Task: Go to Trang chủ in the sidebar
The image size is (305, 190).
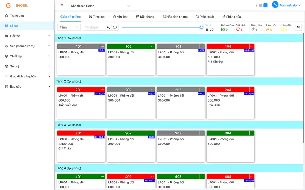Action: tap(27, 15)
